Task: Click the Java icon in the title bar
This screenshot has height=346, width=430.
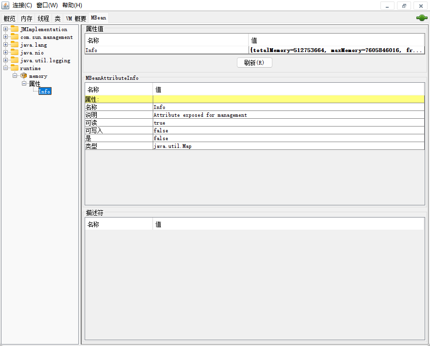Action: point(5,5)
